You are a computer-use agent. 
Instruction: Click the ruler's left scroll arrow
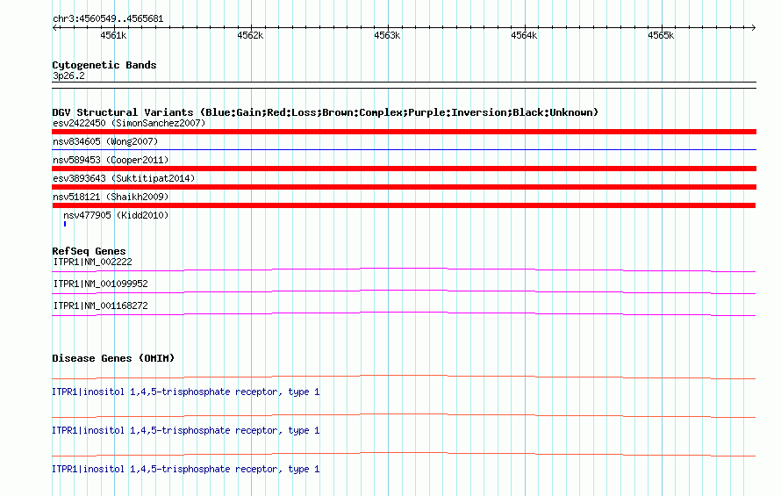[x=54, y=27]
